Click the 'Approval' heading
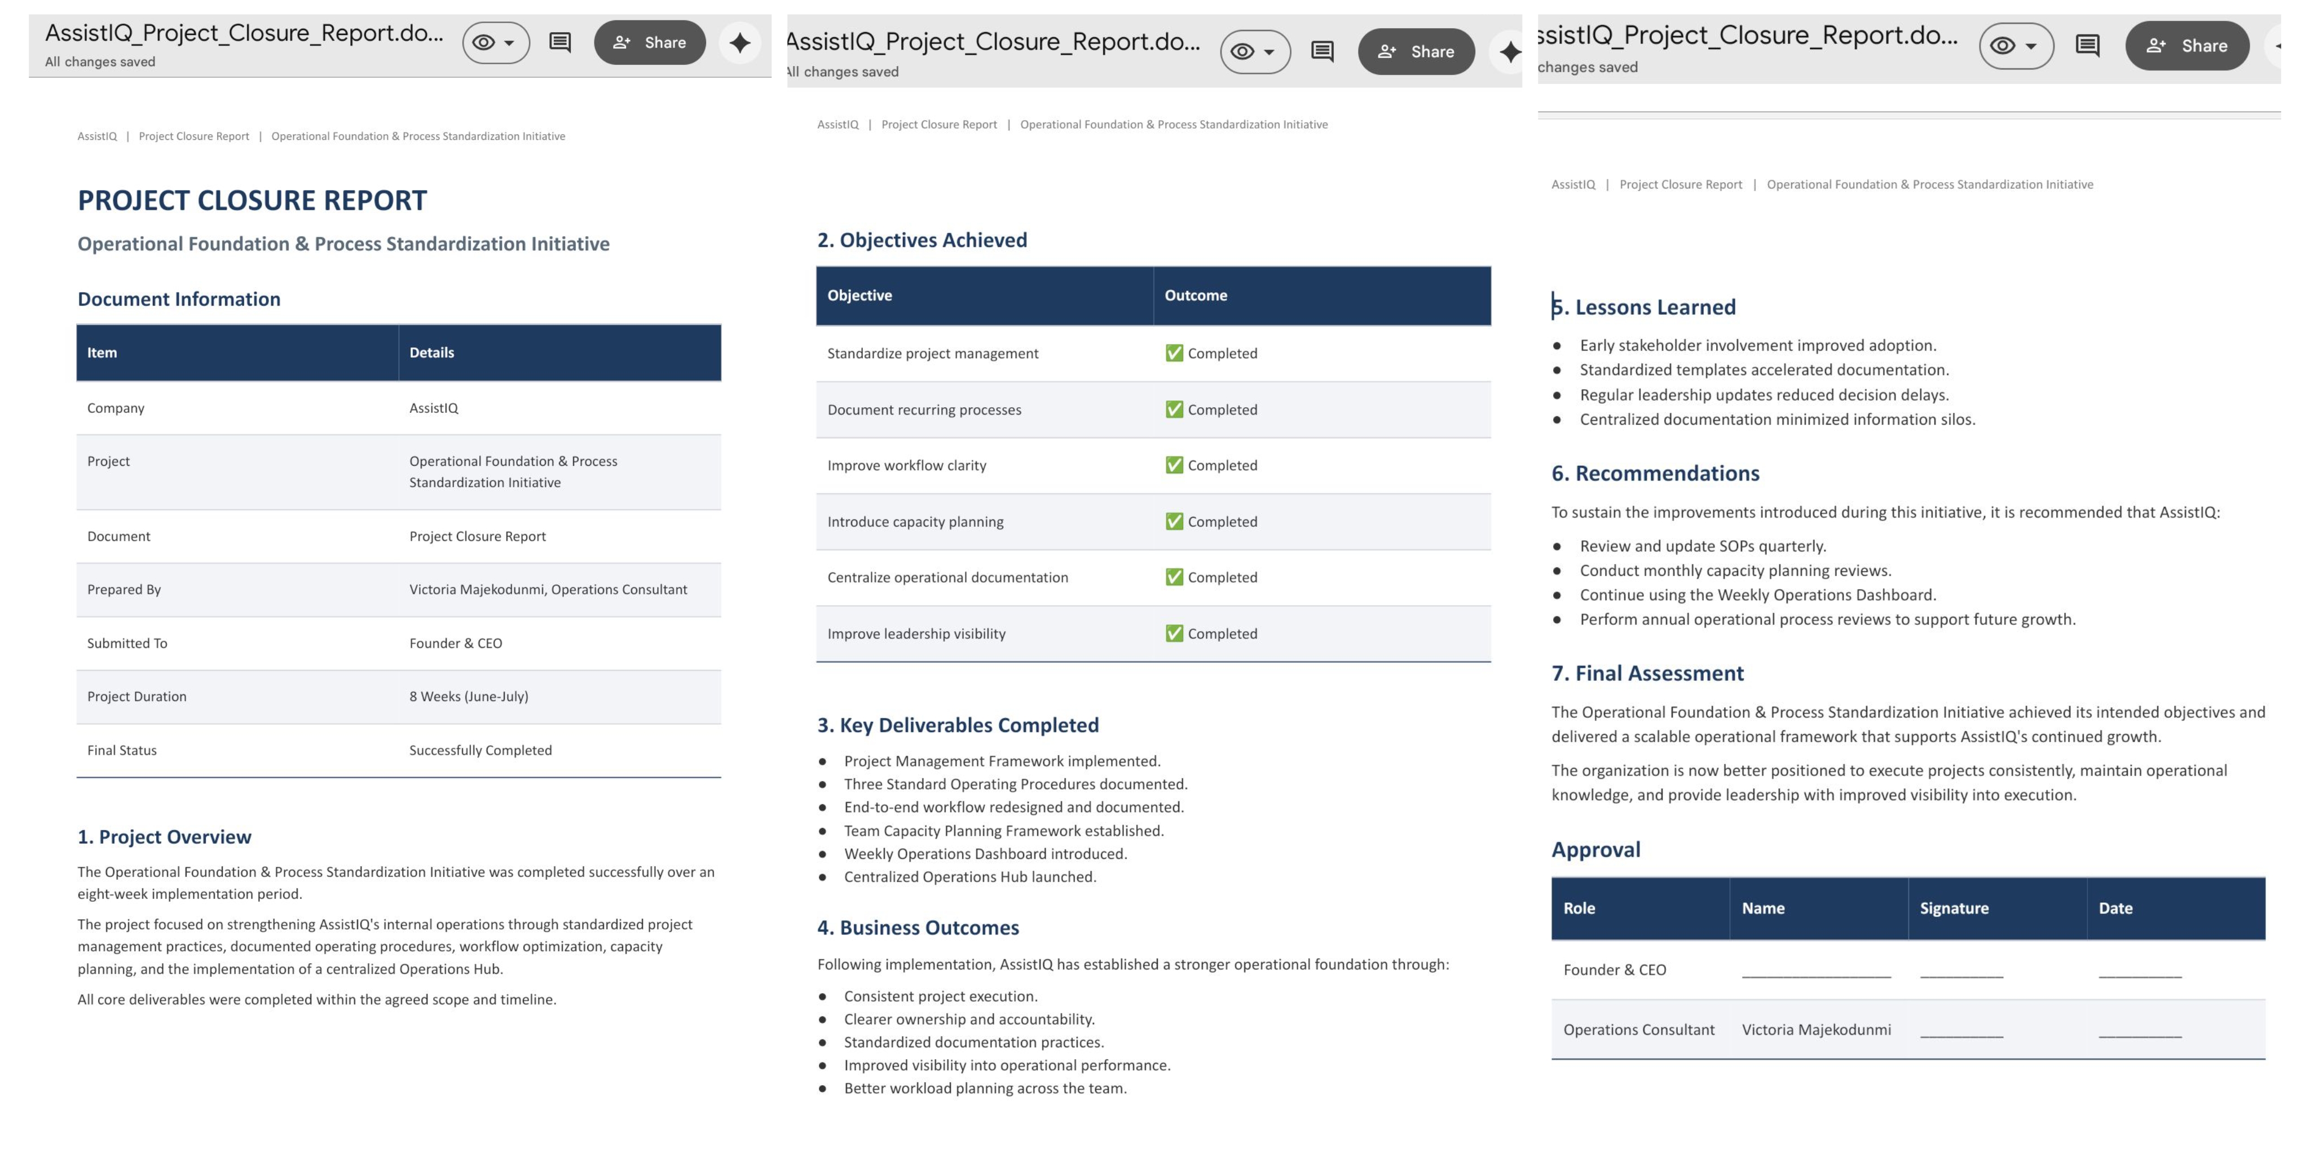Screen dimensions: 2310x1155 click(1595, 849)
